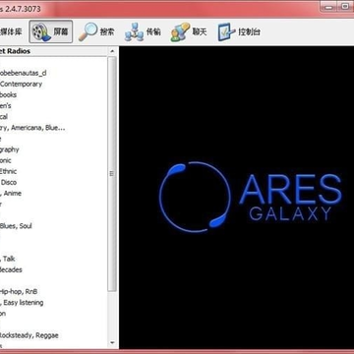
Task: Select the decades radio category
Action: click(11, 269)
